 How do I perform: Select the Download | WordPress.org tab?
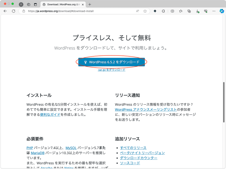63,5
